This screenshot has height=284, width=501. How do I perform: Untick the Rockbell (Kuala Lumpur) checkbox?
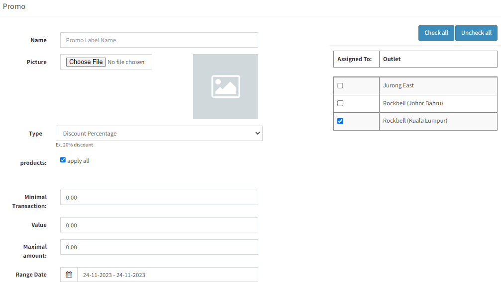340,121
